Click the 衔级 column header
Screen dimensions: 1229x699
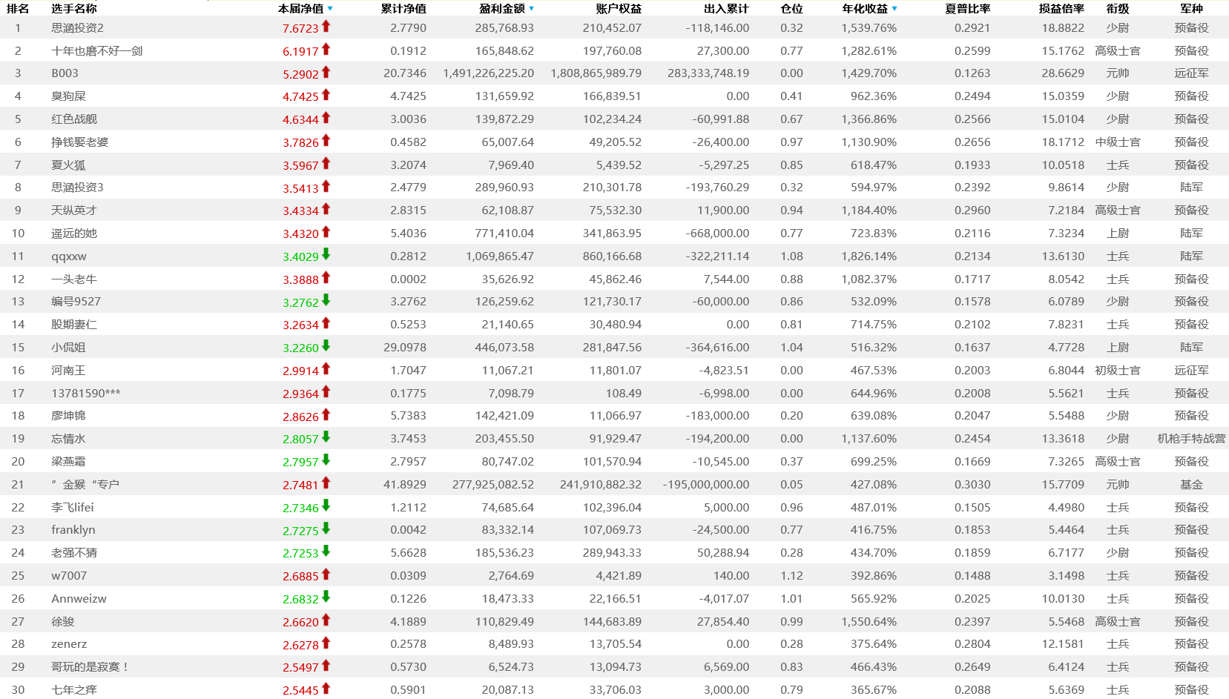(1118, 9)
